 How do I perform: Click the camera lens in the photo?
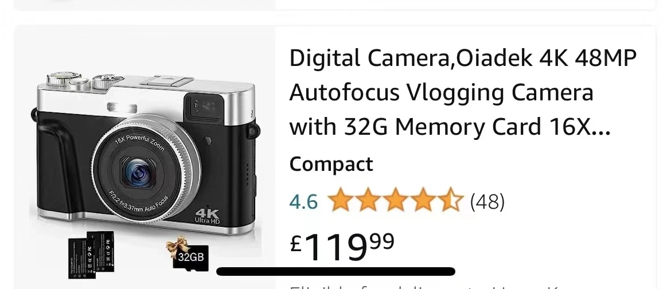pyautogui.click(x=139, y=173)
